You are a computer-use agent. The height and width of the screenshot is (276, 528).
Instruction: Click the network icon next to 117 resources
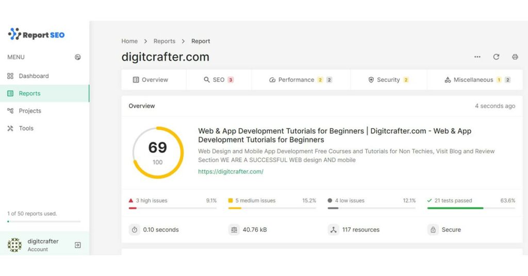point(334,230)
